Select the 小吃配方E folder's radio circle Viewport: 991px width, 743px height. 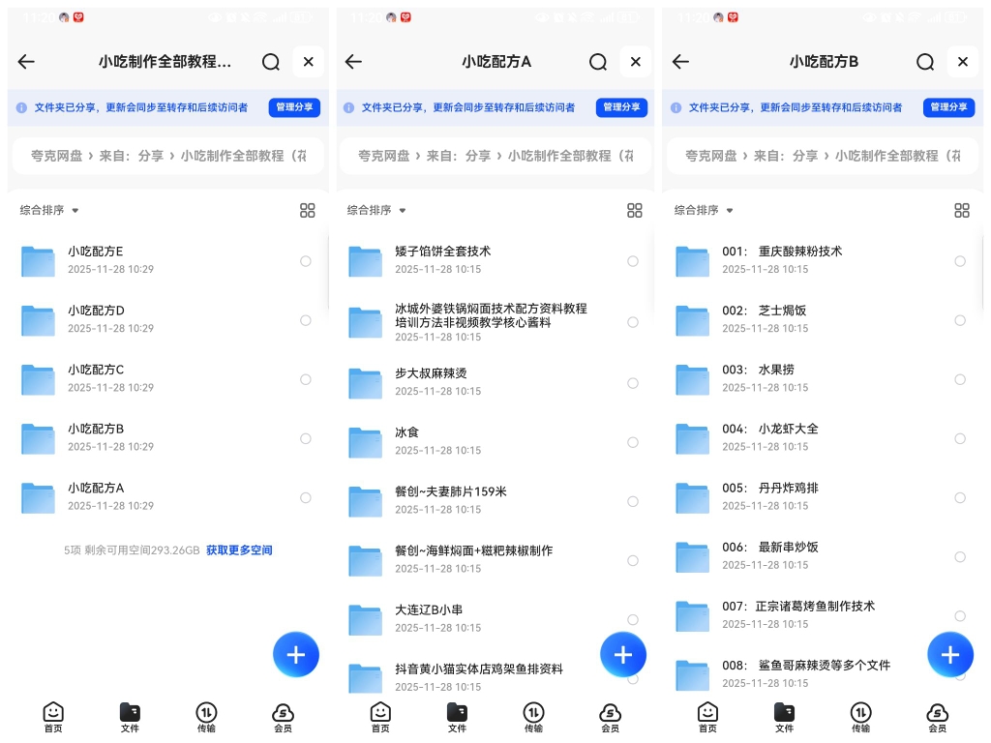point(306,261)
